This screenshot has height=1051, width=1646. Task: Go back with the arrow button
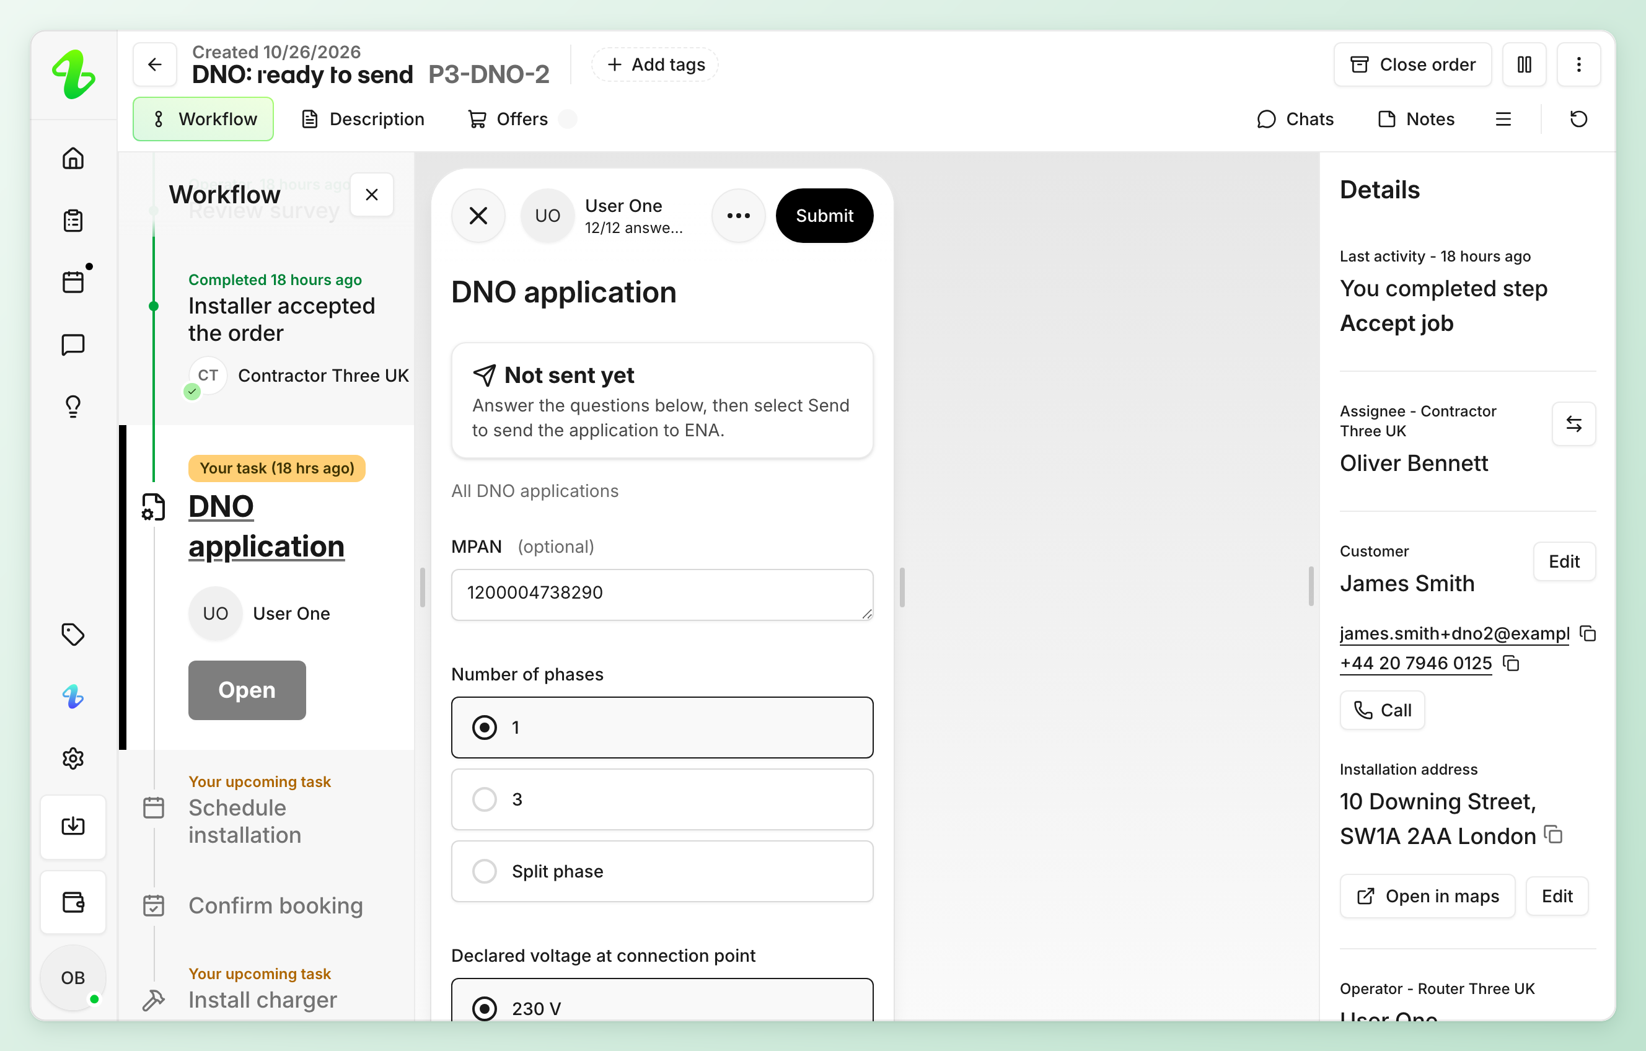(155, 64)
